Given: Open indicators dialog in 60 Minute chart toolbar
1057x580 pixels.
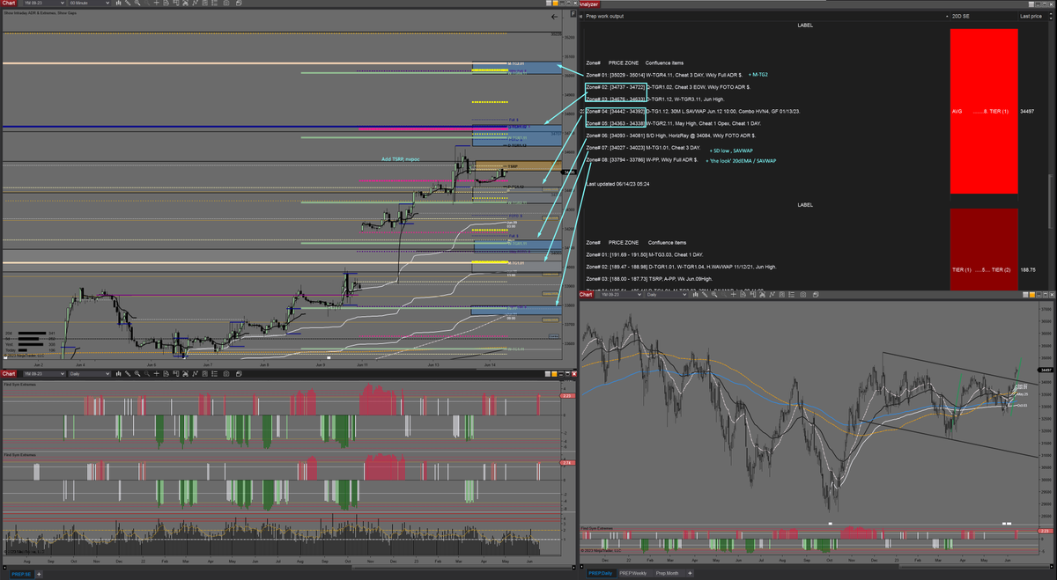Looking at the screenshot, I should pos(195,4).
